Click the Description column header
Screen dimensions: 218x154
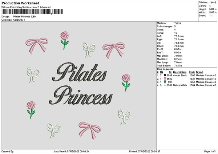(180, 72)
